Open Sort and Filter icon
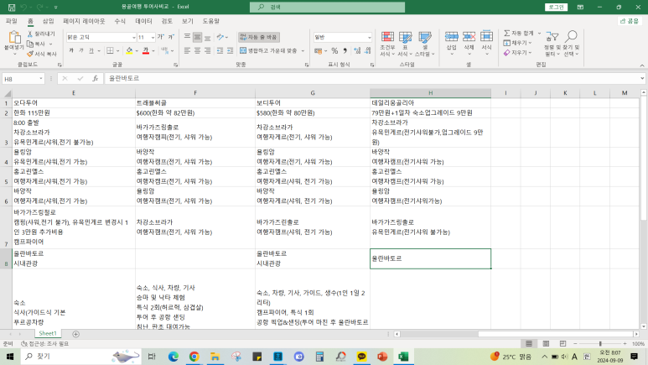Screen dimensions: 648x365 coord(552,36)
